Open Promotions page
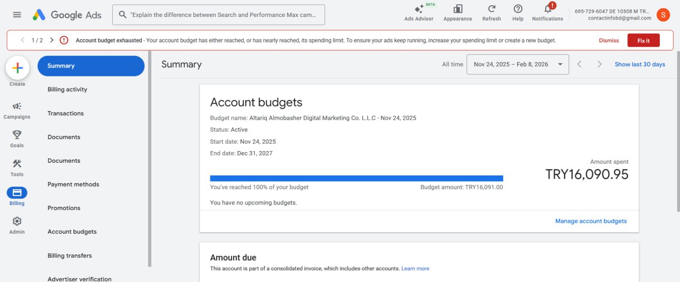 click(64, 208)
